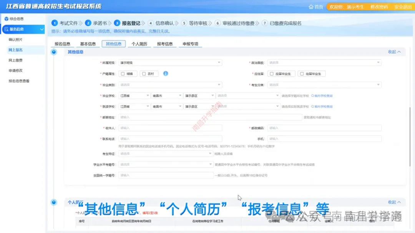Check the 城镇 household option
The height and width of the screenshot is (233, 415).
(123, 74)
